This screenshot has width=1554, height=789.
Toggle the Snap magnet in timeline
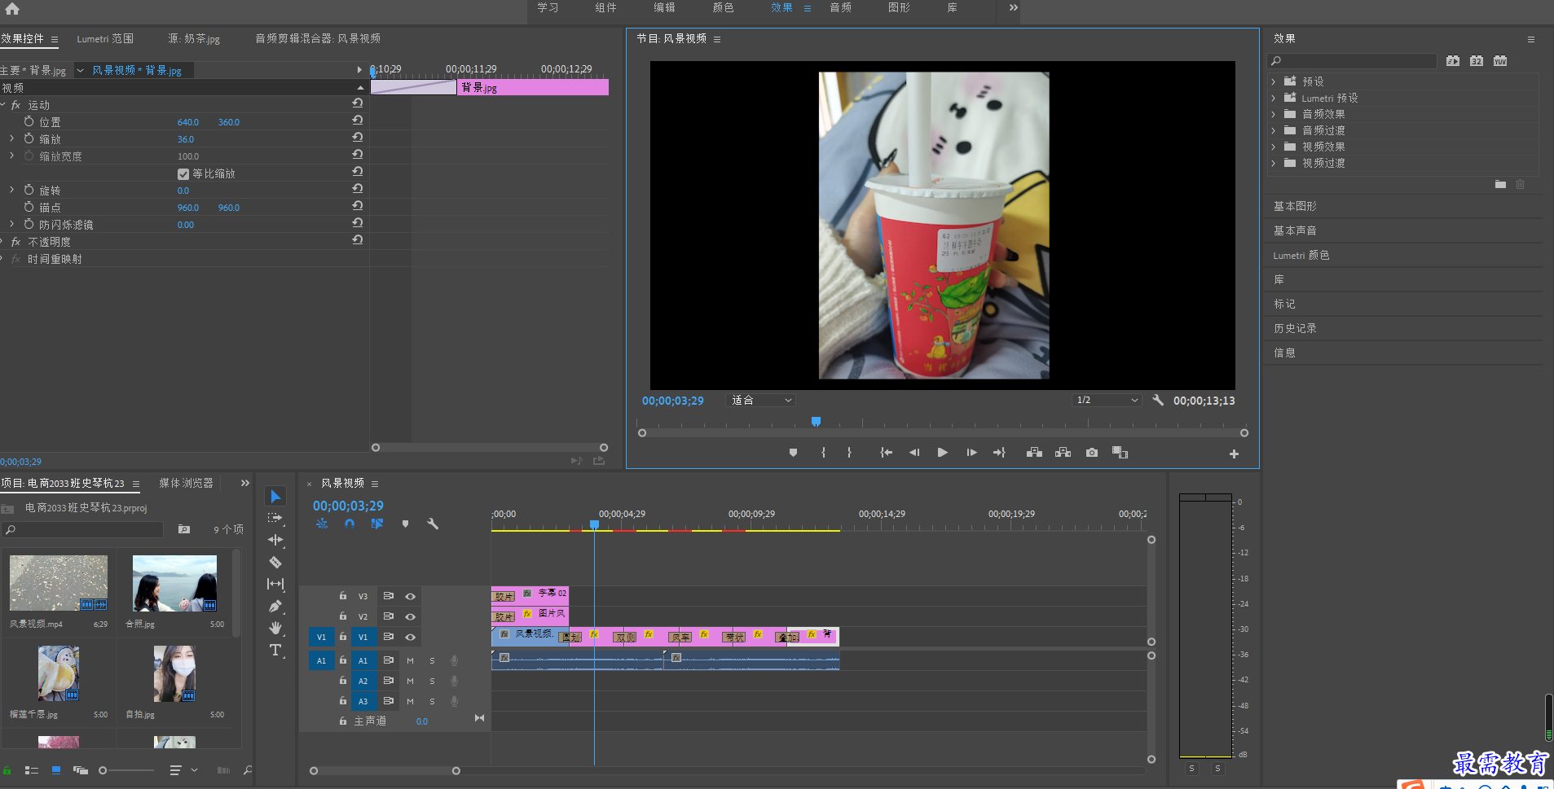[x=350, y=524]
